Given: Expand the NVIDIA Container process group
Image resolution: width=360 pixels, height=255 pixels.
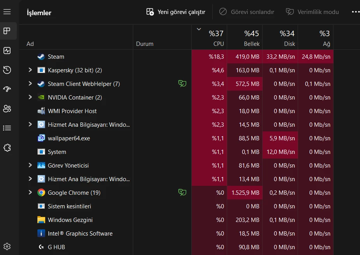Looking at the screenshot, I should (x=31, y=97).
